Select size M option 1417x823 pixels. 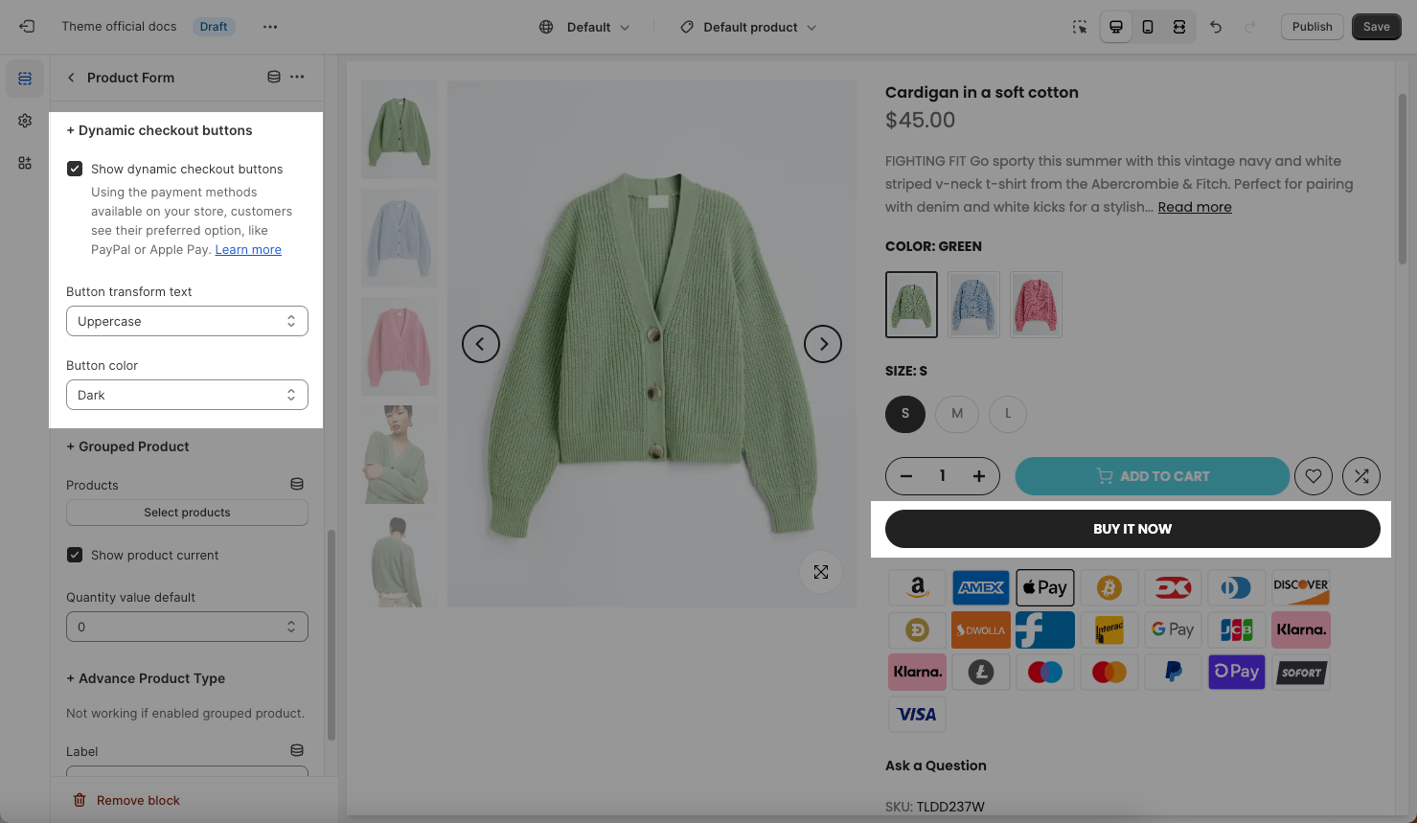[957, 414]
